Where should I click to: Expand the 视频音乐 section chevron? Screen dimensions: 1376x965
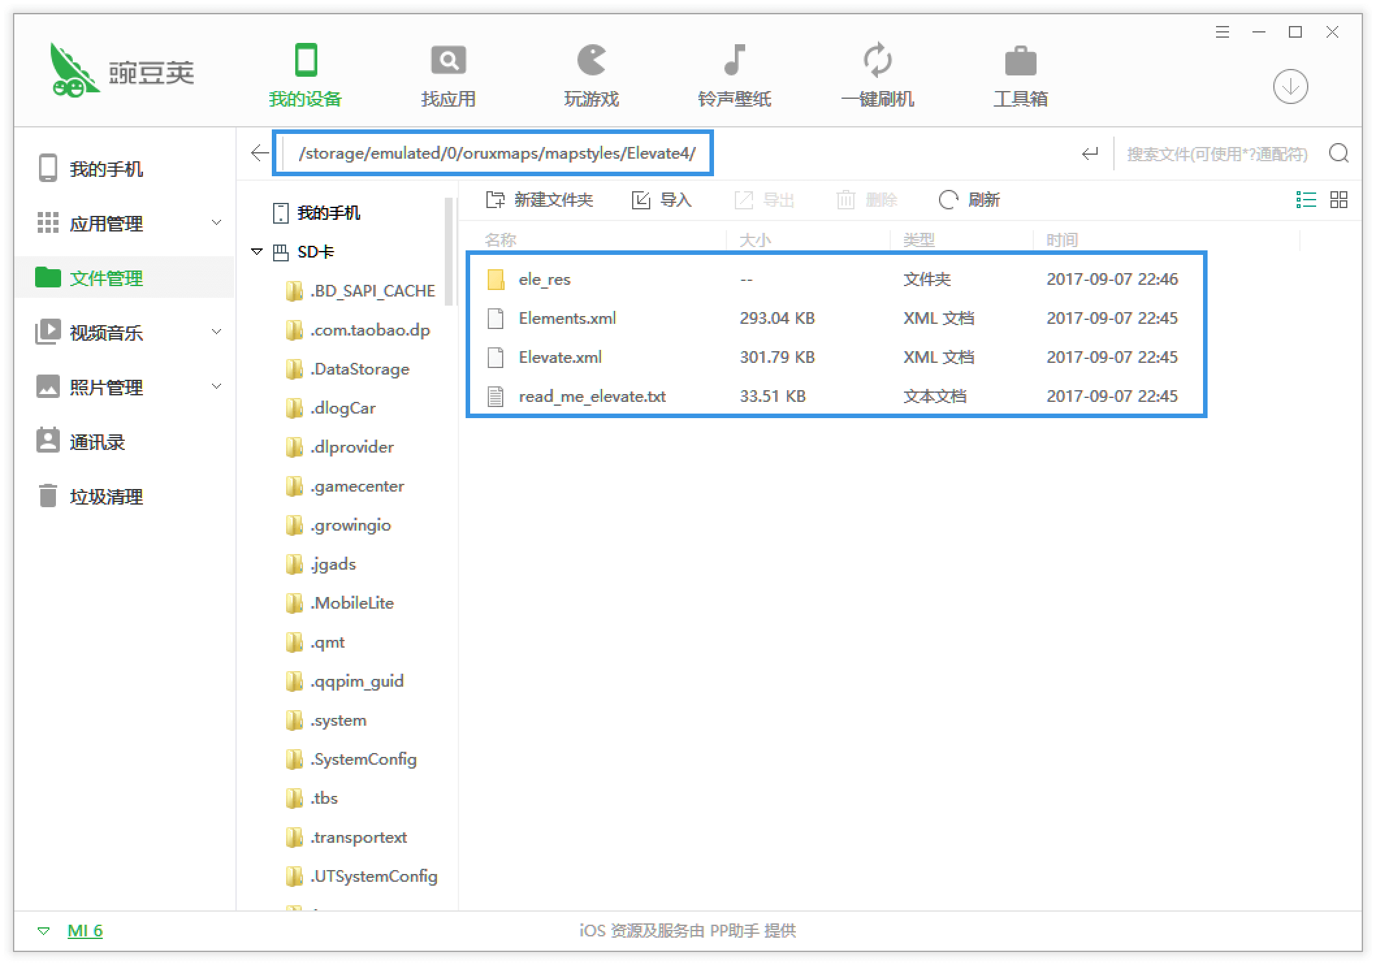pos(217,332)
